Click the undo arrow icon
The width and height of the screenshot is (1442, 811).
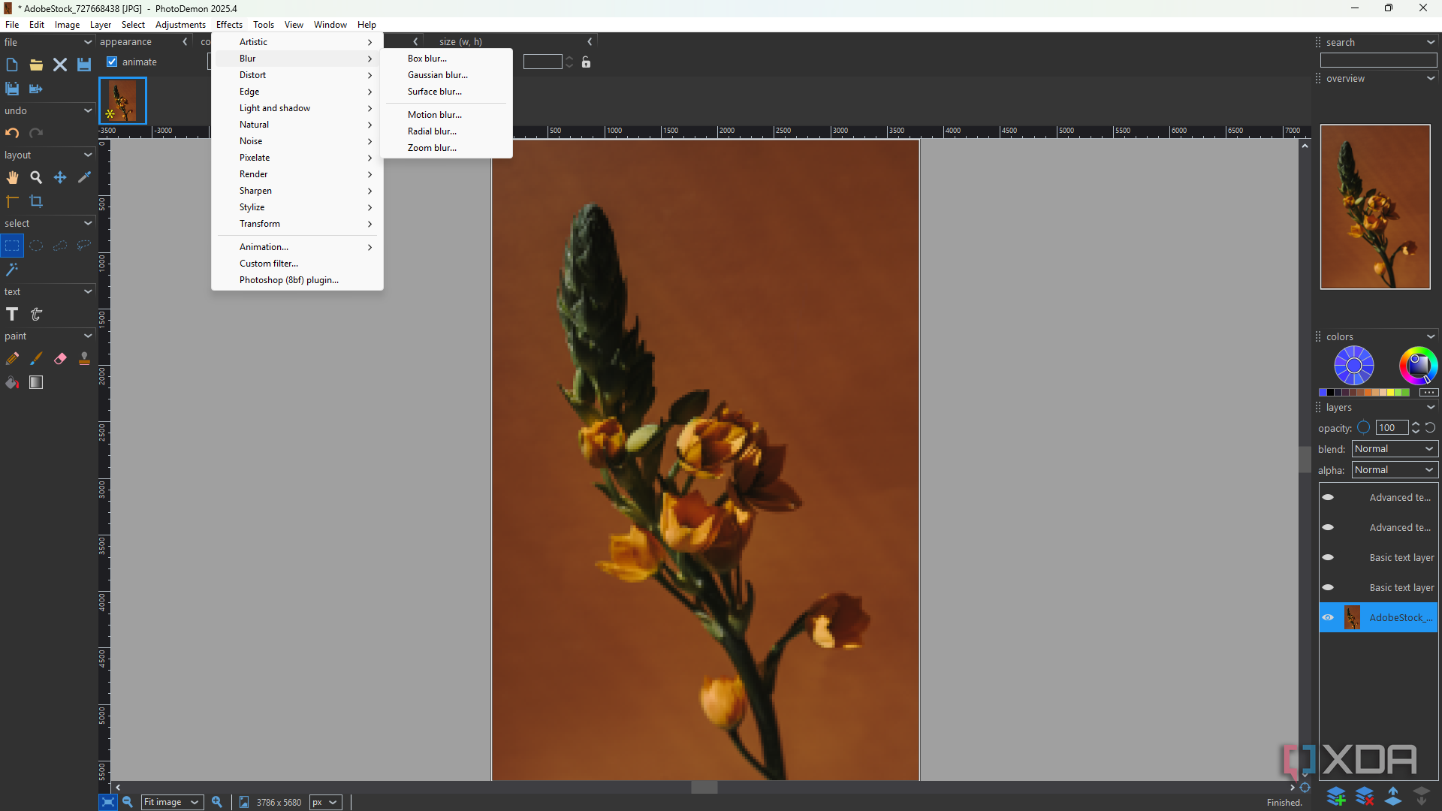click(x=12, y=133)
